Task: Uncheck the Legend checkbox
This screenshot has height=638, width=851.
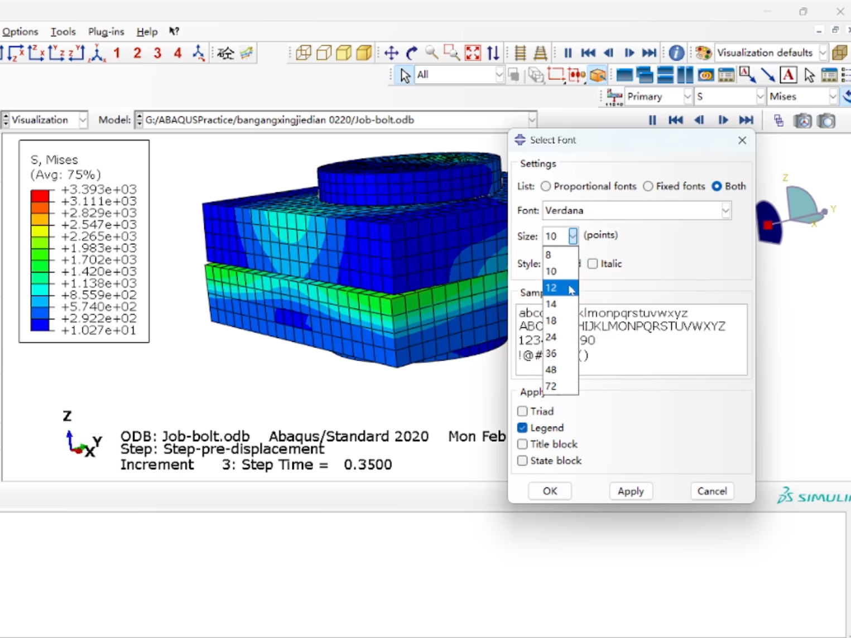Action: click(522, 428)
